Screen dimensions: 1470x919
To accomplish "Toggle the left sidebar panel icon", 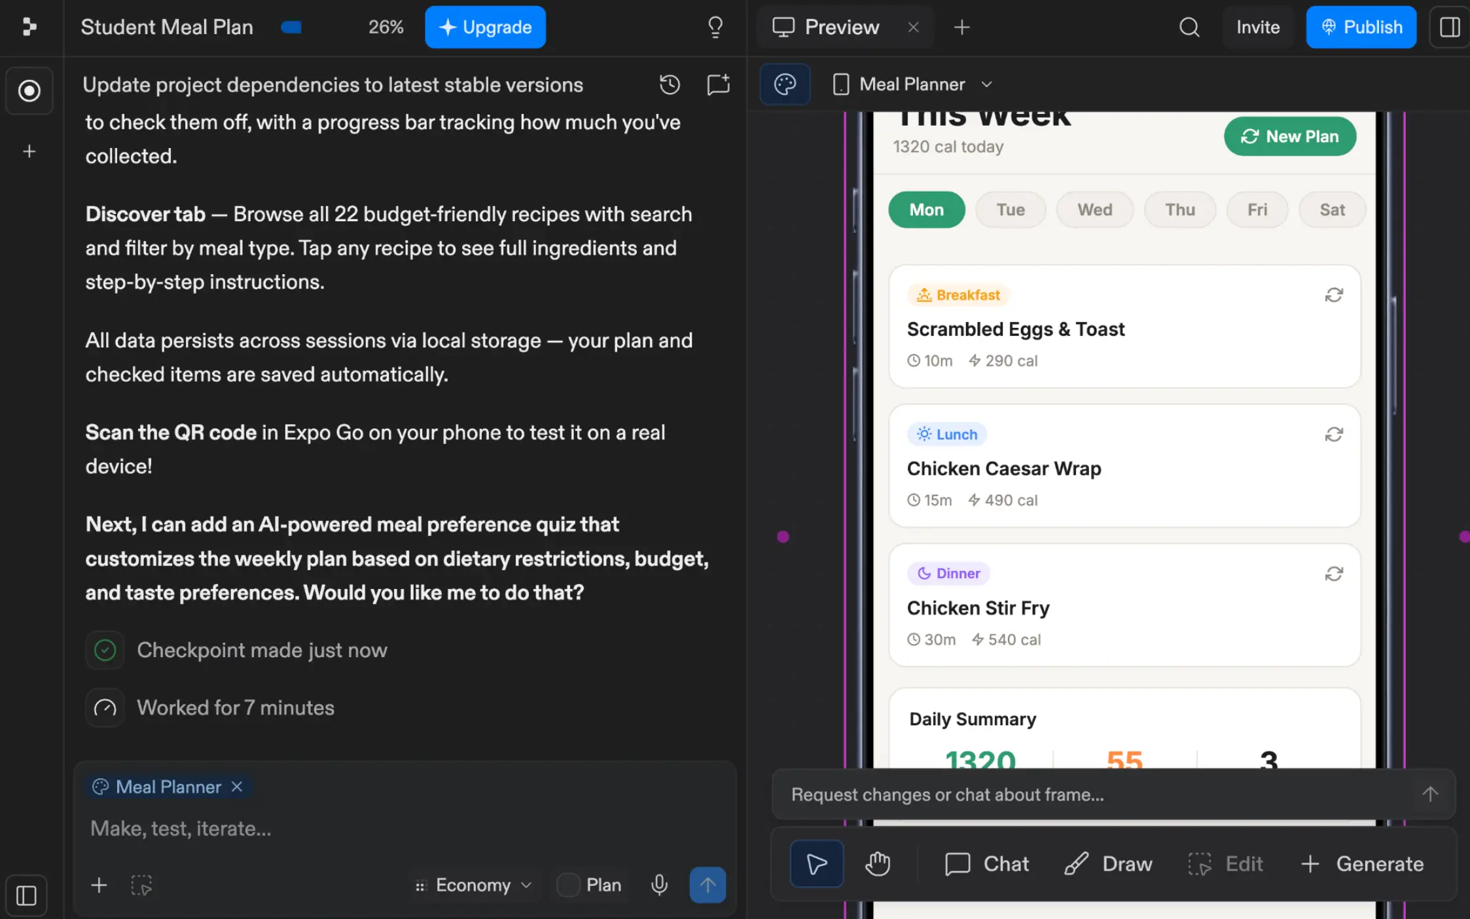I will (x=26, y=895).
